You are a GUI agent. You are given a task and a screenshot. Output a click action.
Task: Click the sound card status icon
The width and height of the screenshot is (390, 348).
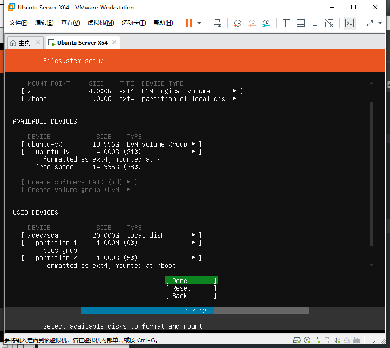click(337, 340)
